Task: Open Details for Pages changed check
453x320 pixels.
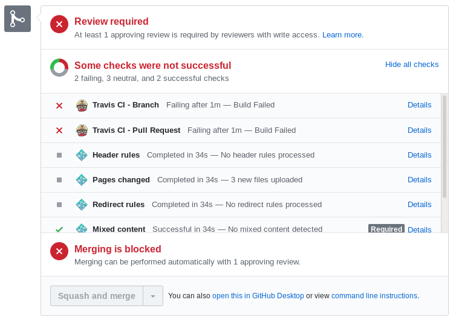Action: point(419,180)
